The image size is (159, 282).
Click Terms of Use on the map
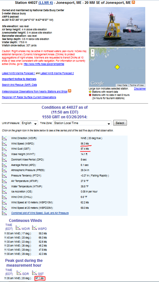point(137,85)
